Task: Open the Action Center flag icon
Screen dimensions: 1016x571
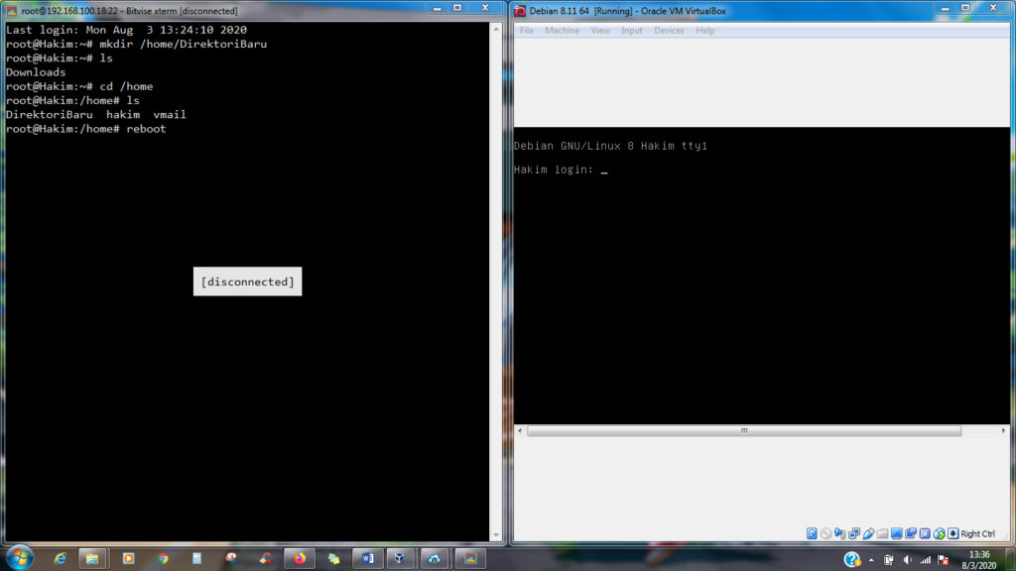Action: point(944,560)
